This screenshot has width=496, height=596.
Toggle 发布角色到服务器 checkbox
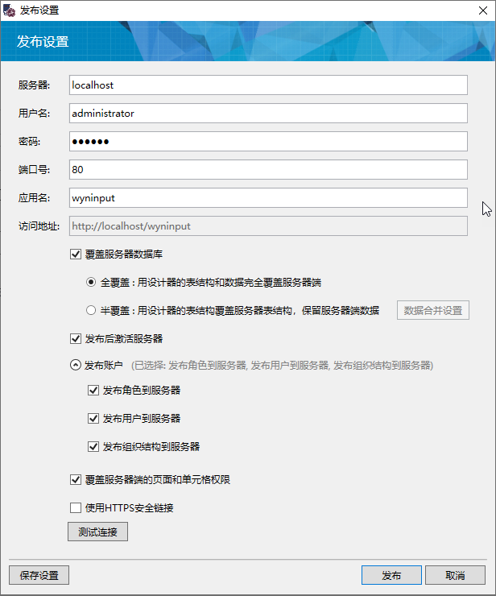93,391
